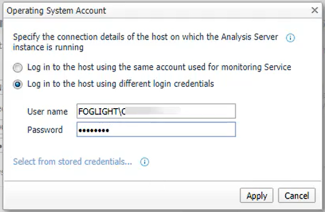Click the 'Password' field label
Screen dimensions: 325x212
pos(45,130)
